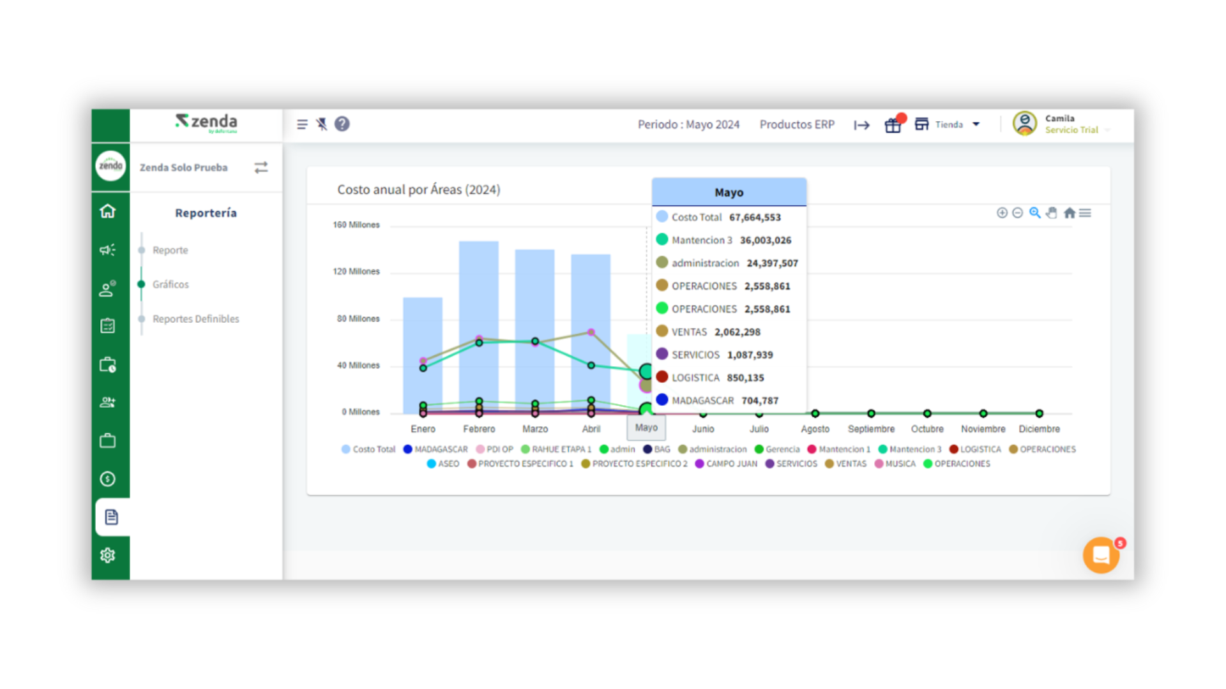Click the Zenda Solo Prueba company name
The image size is (1226, 689).
coord(184,167)
